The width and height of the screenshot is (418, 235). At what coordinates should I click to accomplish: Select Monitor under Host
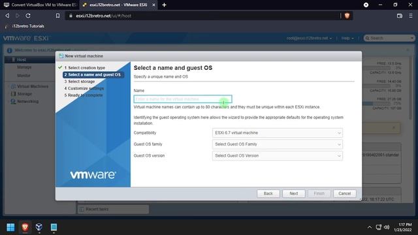24,76
